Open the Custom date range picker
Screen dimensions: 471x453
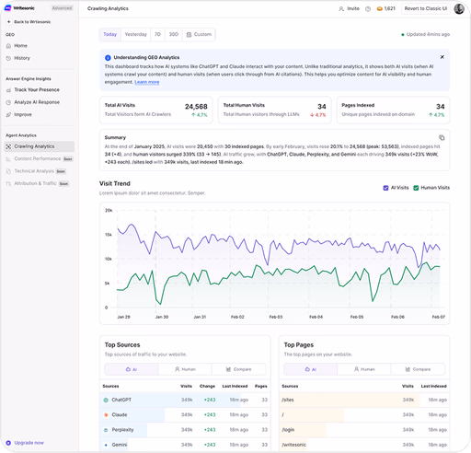pos(199,34)
